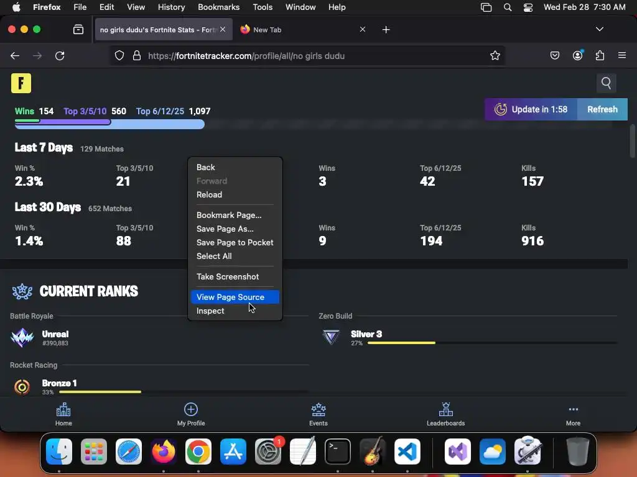
Task: Click the menu bar date and time
Action: [x=584, y=7]
